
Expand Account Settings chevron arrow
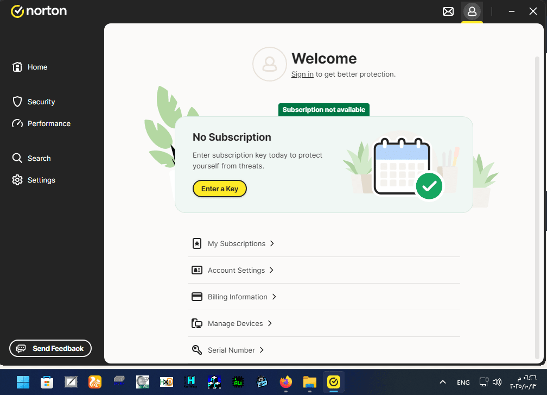[x=271, y=270]
